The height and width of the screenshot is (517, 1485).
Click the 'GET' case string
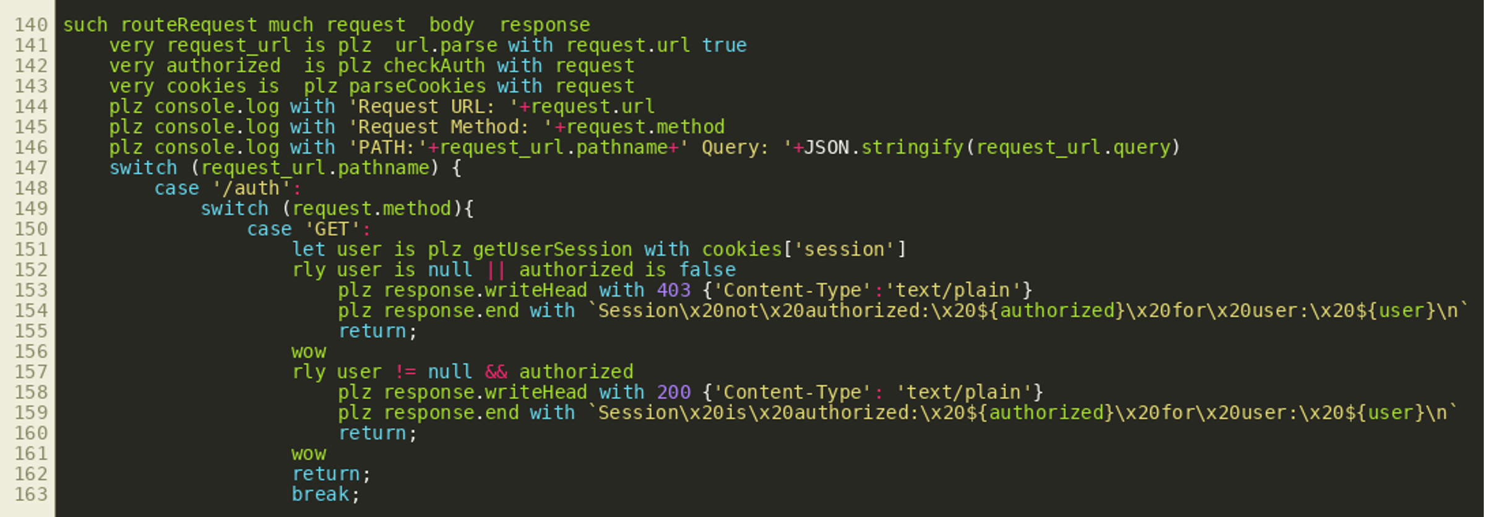coord(333,229)
